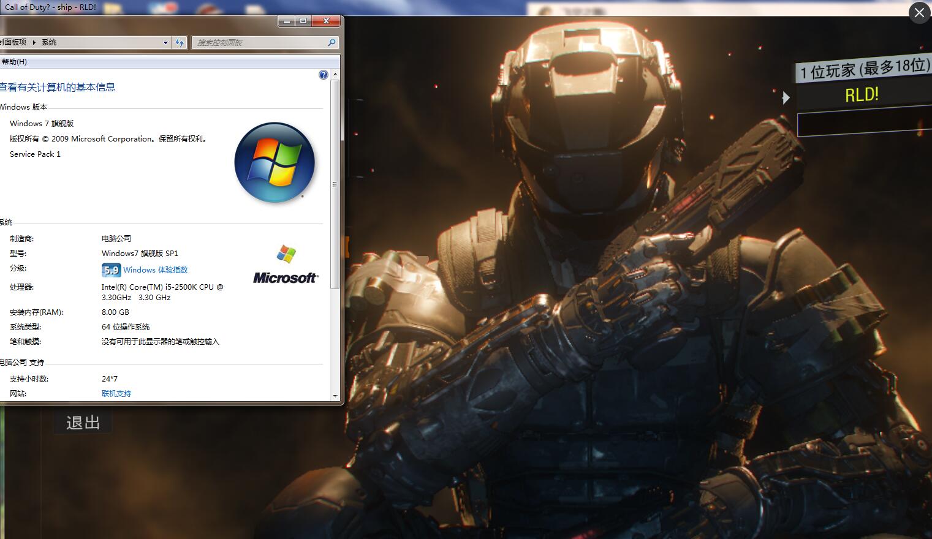Click the 64 位操作系统 value
The image size is (932, 539).
coord(126,327)
